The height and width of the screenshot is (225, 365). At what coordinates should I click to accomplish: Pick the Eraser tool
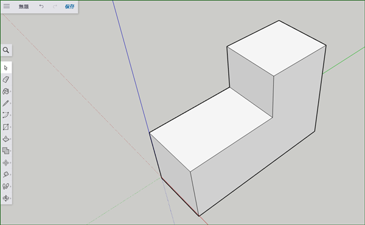click(6, 79)
